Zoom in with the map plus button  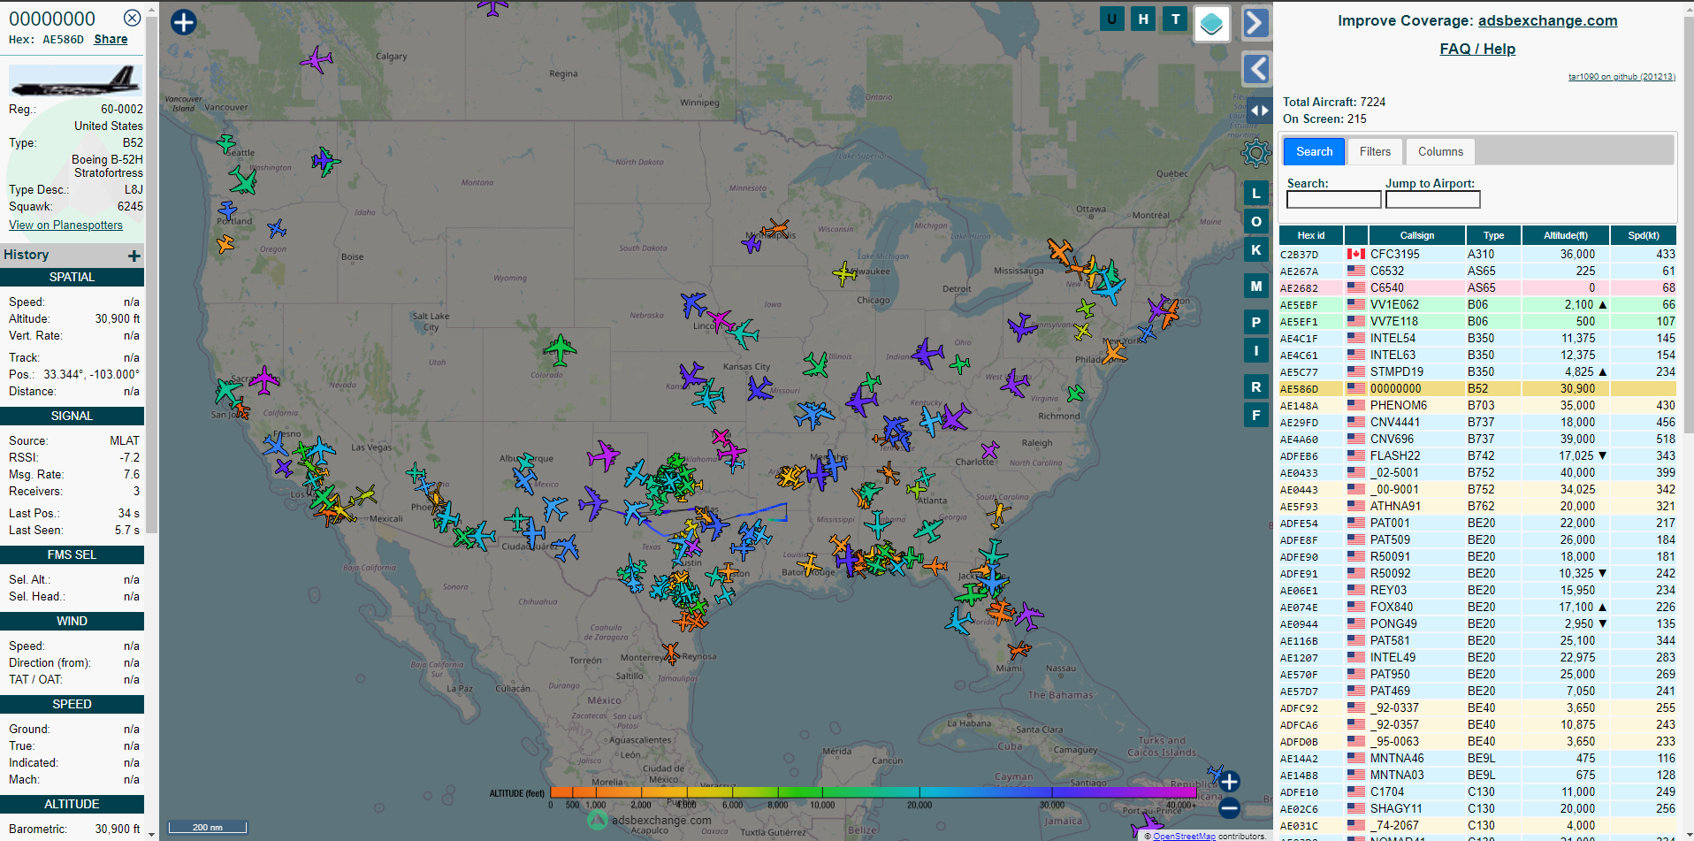pos(1229,782)
